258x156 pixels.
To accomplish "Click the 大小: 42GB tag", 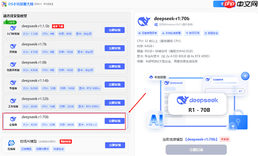I will (x=30, y=125).
